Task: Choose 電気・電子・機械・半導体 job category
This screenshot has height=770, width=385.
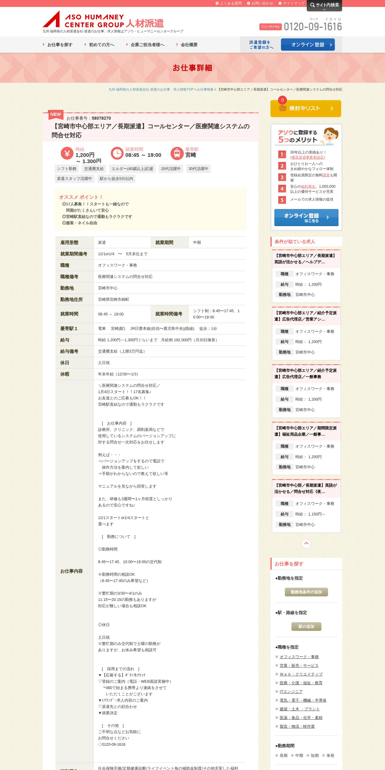Action: pyautogui.click(x=303, y=700)
